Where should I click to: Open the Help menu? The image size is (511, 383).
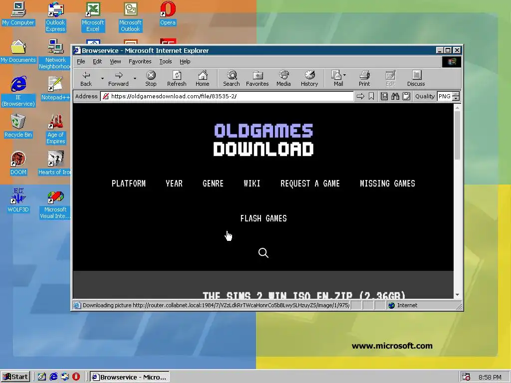coord(185,61)
